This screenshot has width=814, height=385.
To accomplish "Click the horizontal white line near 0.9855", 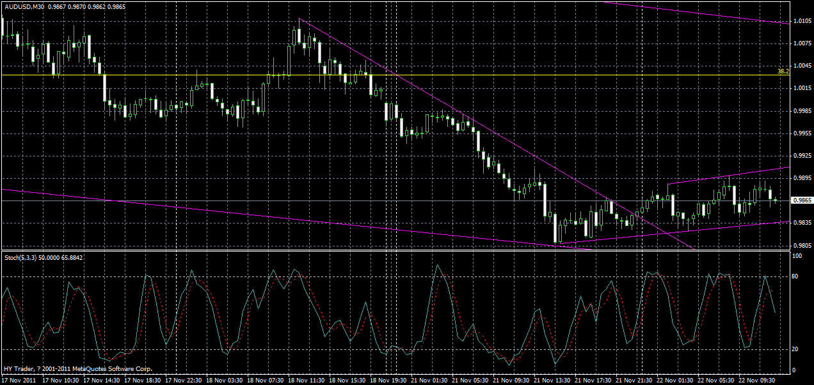I will click(384, 202).
